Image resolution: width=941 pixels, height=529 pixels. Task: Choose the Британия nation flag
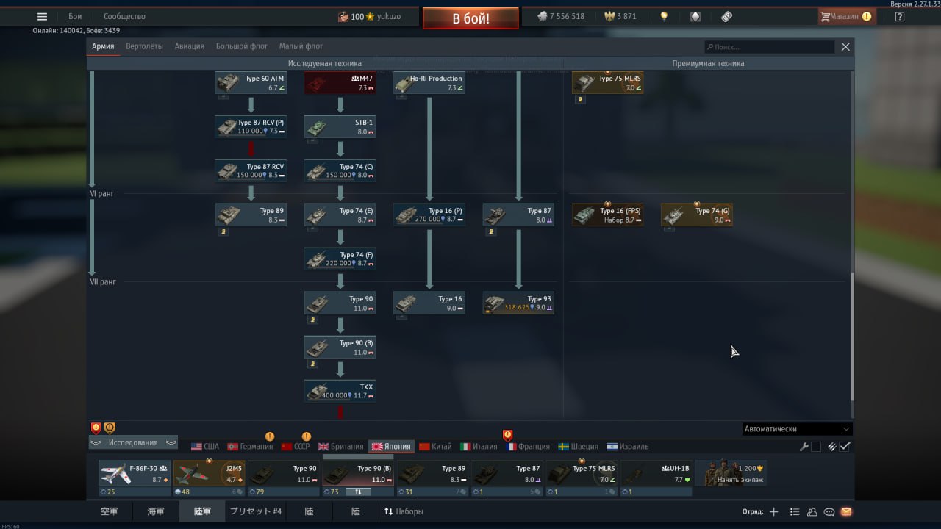pyautogui.click(x=340, y=447)
